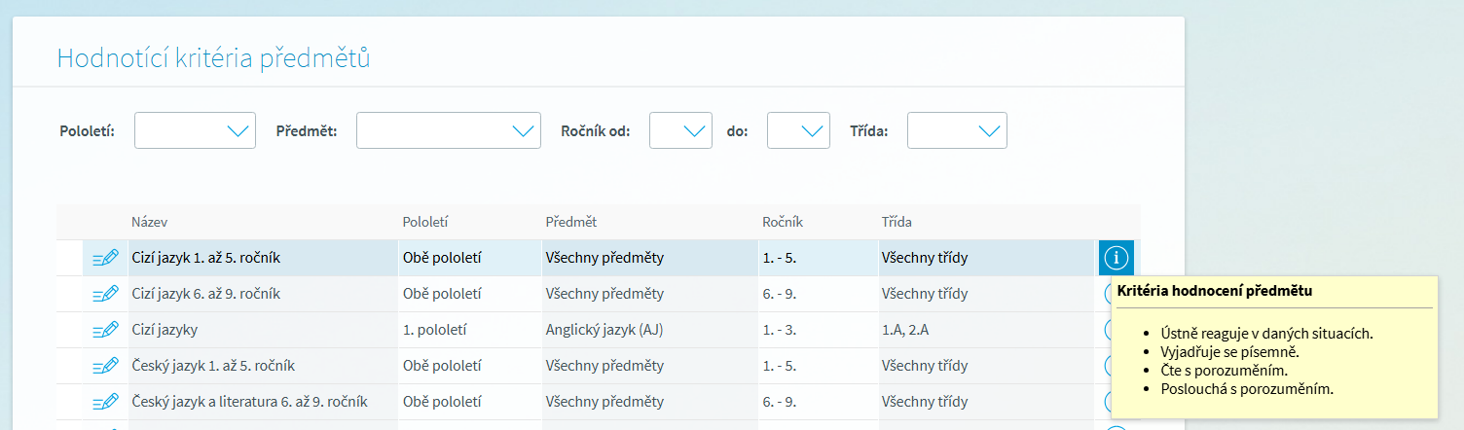Open the Ročník od dropdown

[680, 130]
